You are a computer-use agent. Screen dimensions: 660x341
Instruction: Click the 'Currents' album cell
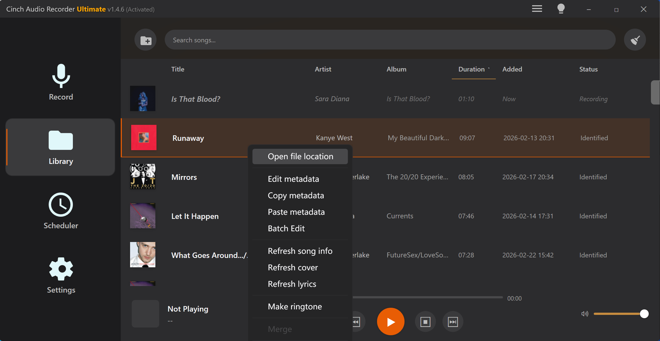(400, 216)
